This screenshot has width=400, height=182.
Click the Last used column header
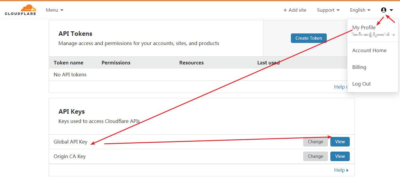268,63
